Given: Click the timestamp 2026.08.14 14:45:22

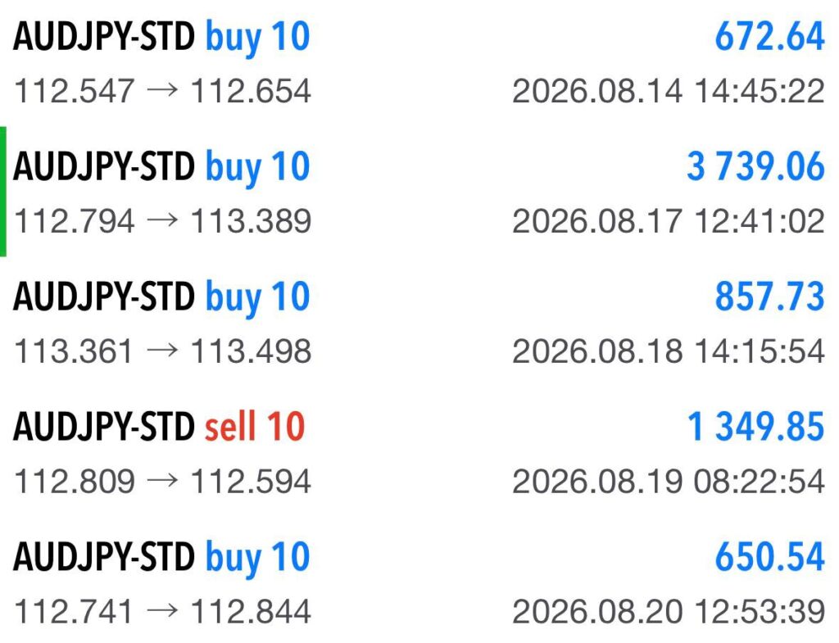Looking at the screenshot, I should click(x=669, y=91).
